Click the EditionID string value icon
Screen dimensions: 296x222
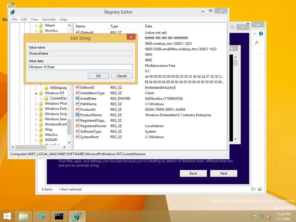[77, 87]
